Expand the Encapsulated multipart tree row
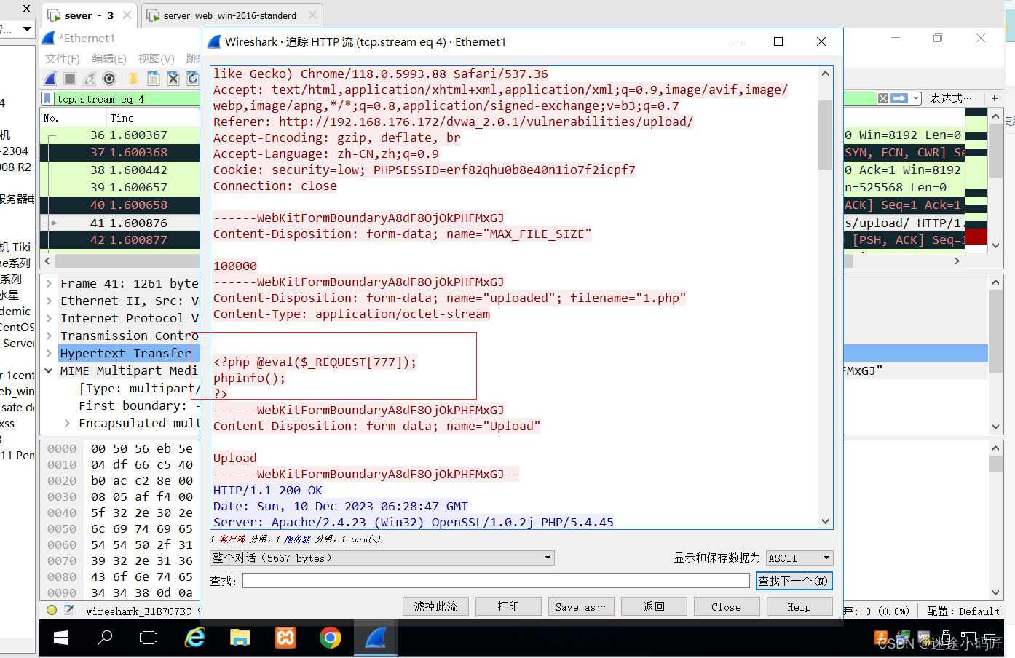Image resolution: width=1015 pixels, height=658 pixels. click(x=67, y=423)
